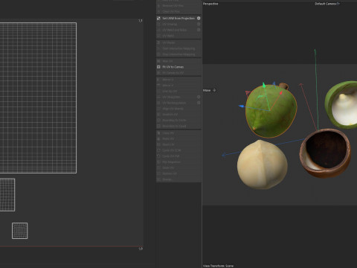Choose UV Straighten command
Viewport: 357px width, 268px height.
171,97
